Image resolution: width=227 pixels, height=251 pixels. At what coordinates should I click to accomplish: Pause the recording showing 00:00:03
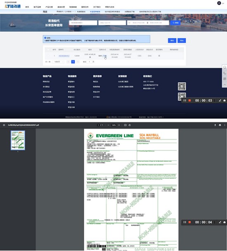pyautogui.click(x=184, y=100)
